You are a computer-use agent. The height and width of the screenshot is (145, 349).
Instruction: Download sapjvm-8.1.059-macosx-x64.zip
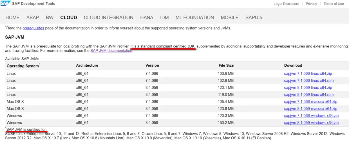click(x=310, y=109)
